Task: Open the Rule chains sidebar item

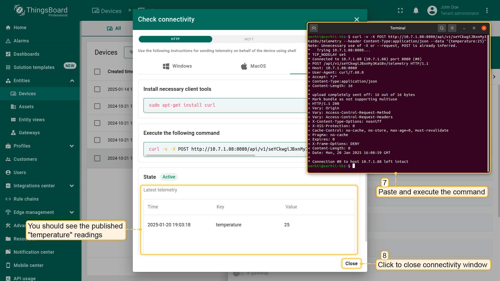Action: [26, 199]
